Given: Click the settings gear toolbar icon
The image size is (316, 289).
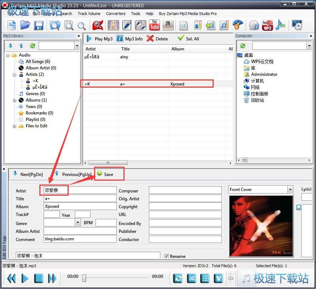Looking at the screenshot, I should [x=297, y=25].
